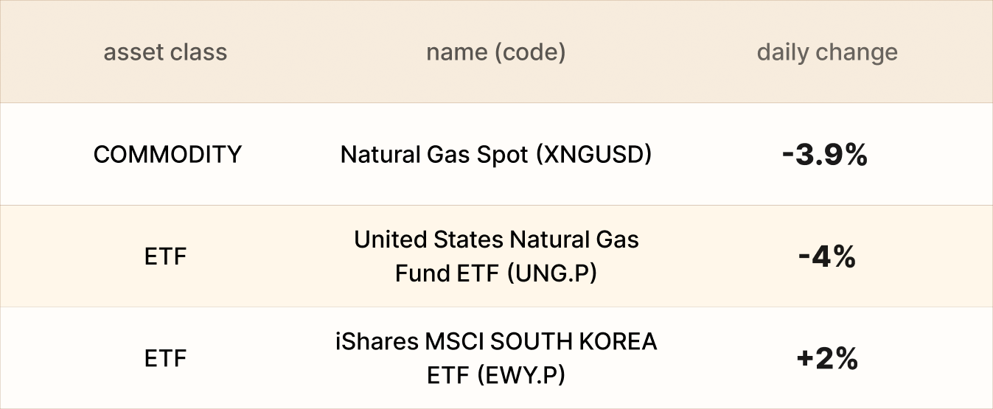This screenshot has width=993, height=409.
Task: Click the word "Spot" in the commodity name
Action: 504,155
